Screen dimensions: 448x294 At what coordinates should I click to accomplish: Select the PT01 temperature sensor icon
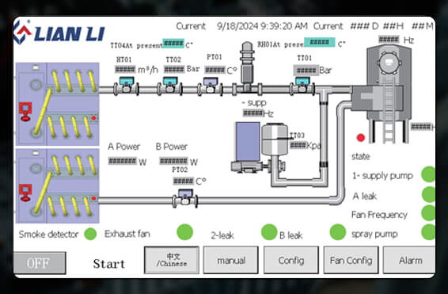[211, 86]
